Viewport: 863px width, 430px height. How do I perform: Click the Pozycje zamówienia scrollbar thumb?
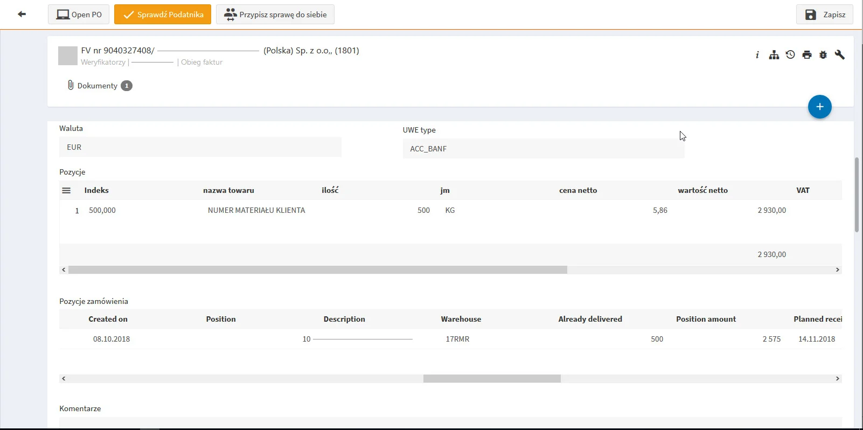(x=492, y=379)
